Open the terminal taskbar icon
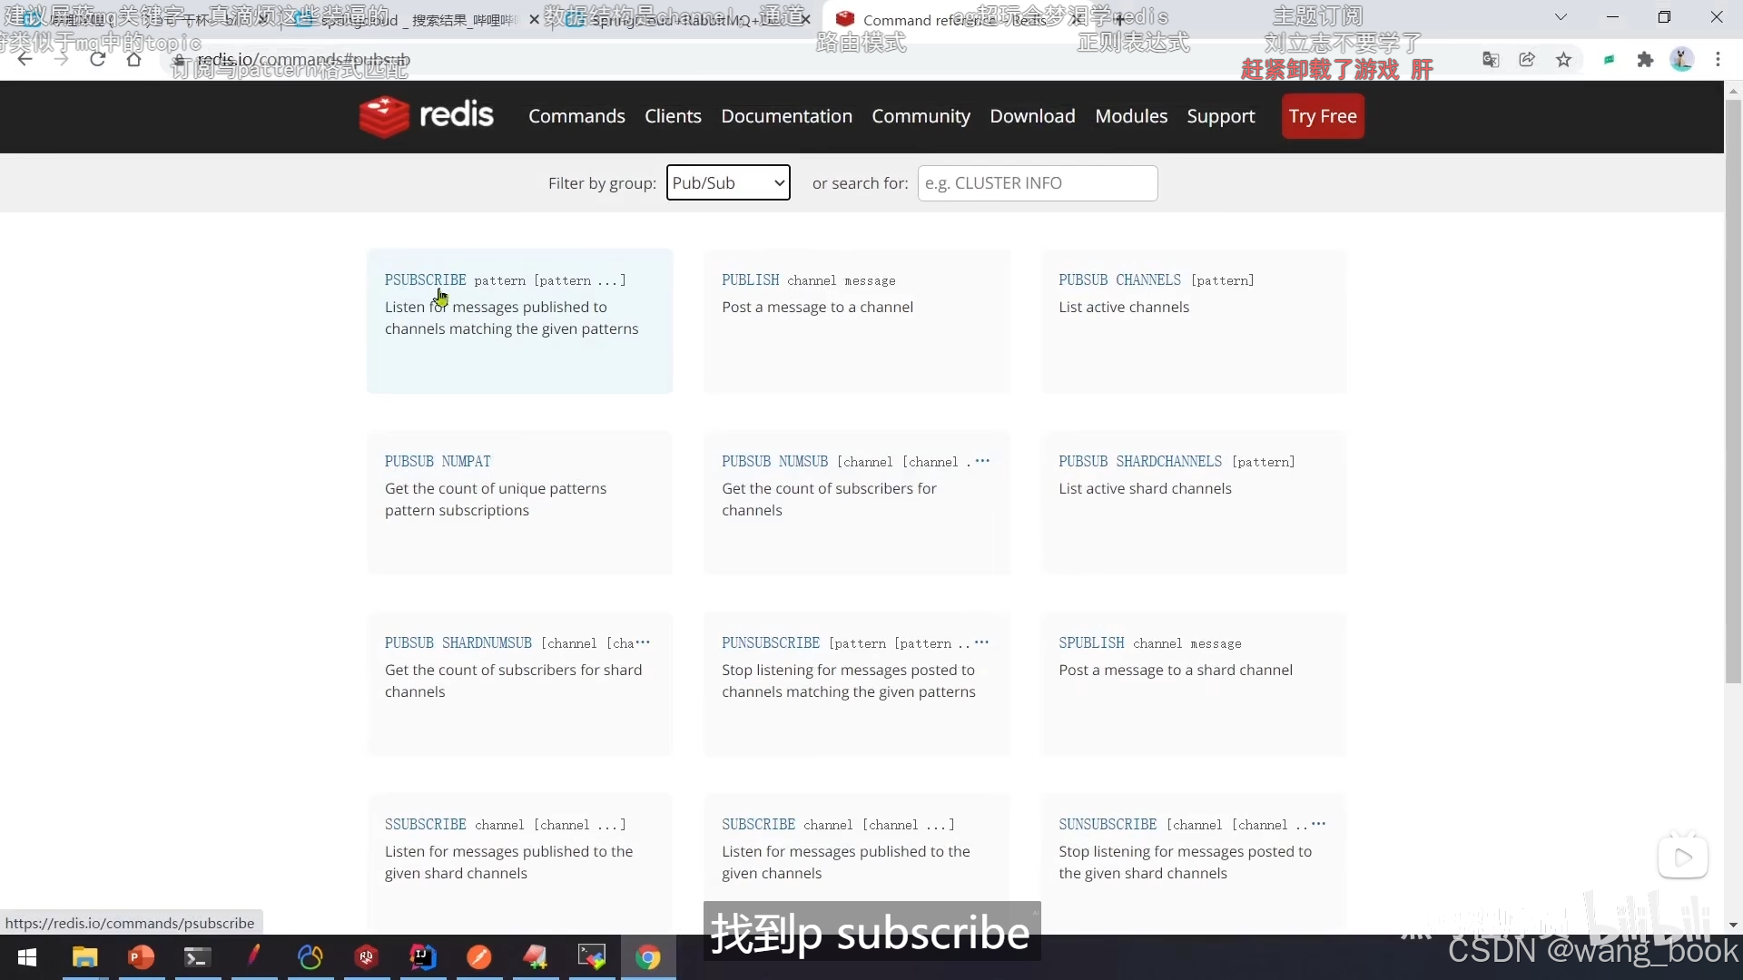The width and height of the screenshot is (1743, 980). pyautogui.click(x=197, y=957)
